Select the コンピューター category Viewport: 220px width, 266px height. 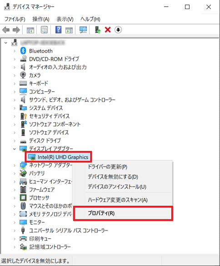click(42, 92)
